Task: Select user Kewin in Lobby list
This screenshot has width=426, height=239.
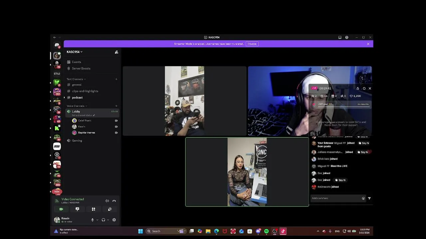Action: (82, 126)
